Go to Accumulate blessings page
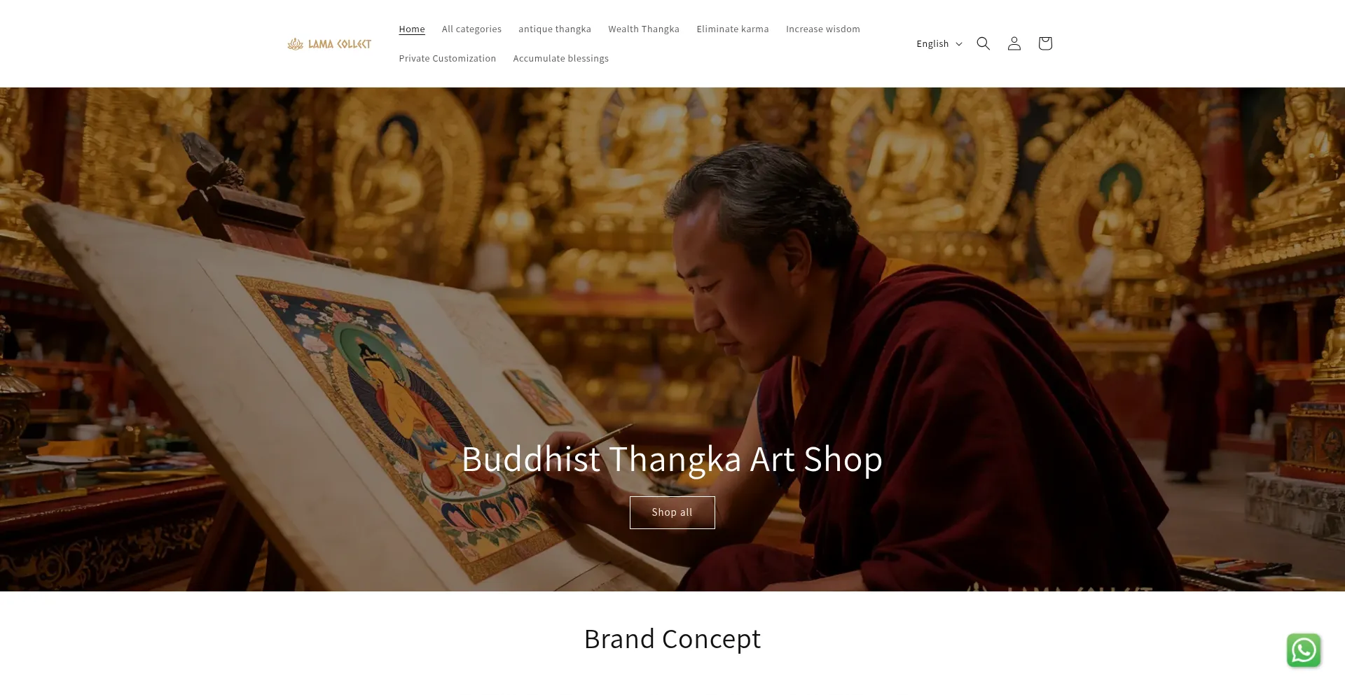The image size is (1345, 695). coord(561,58)
